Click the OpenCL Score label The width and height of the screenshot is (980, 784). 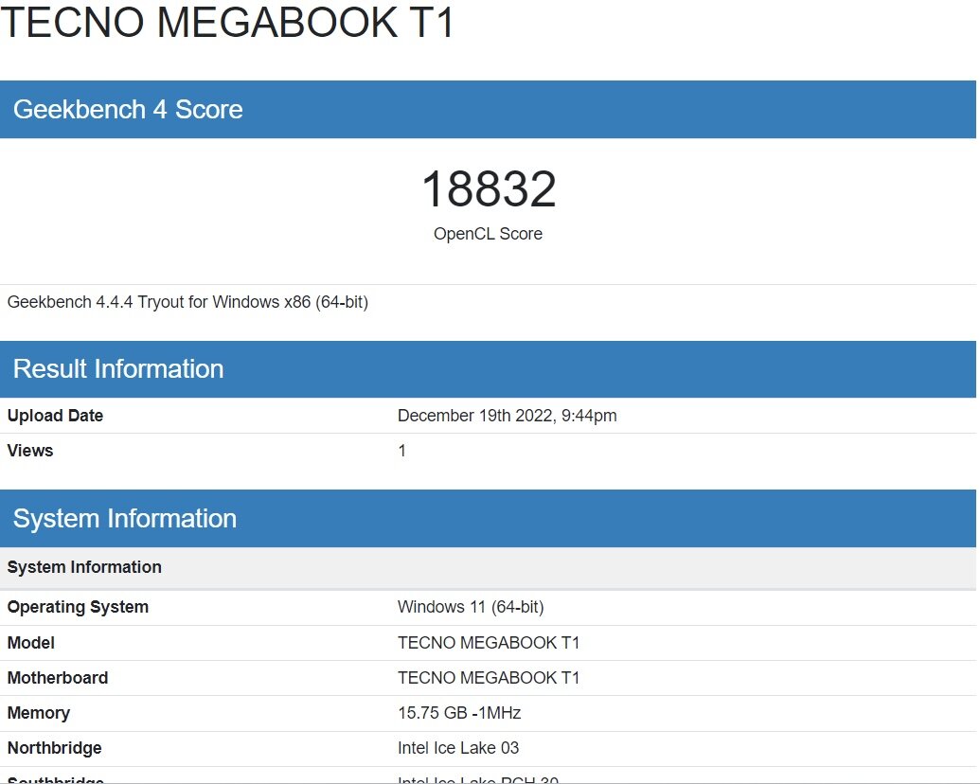(489, 234)
